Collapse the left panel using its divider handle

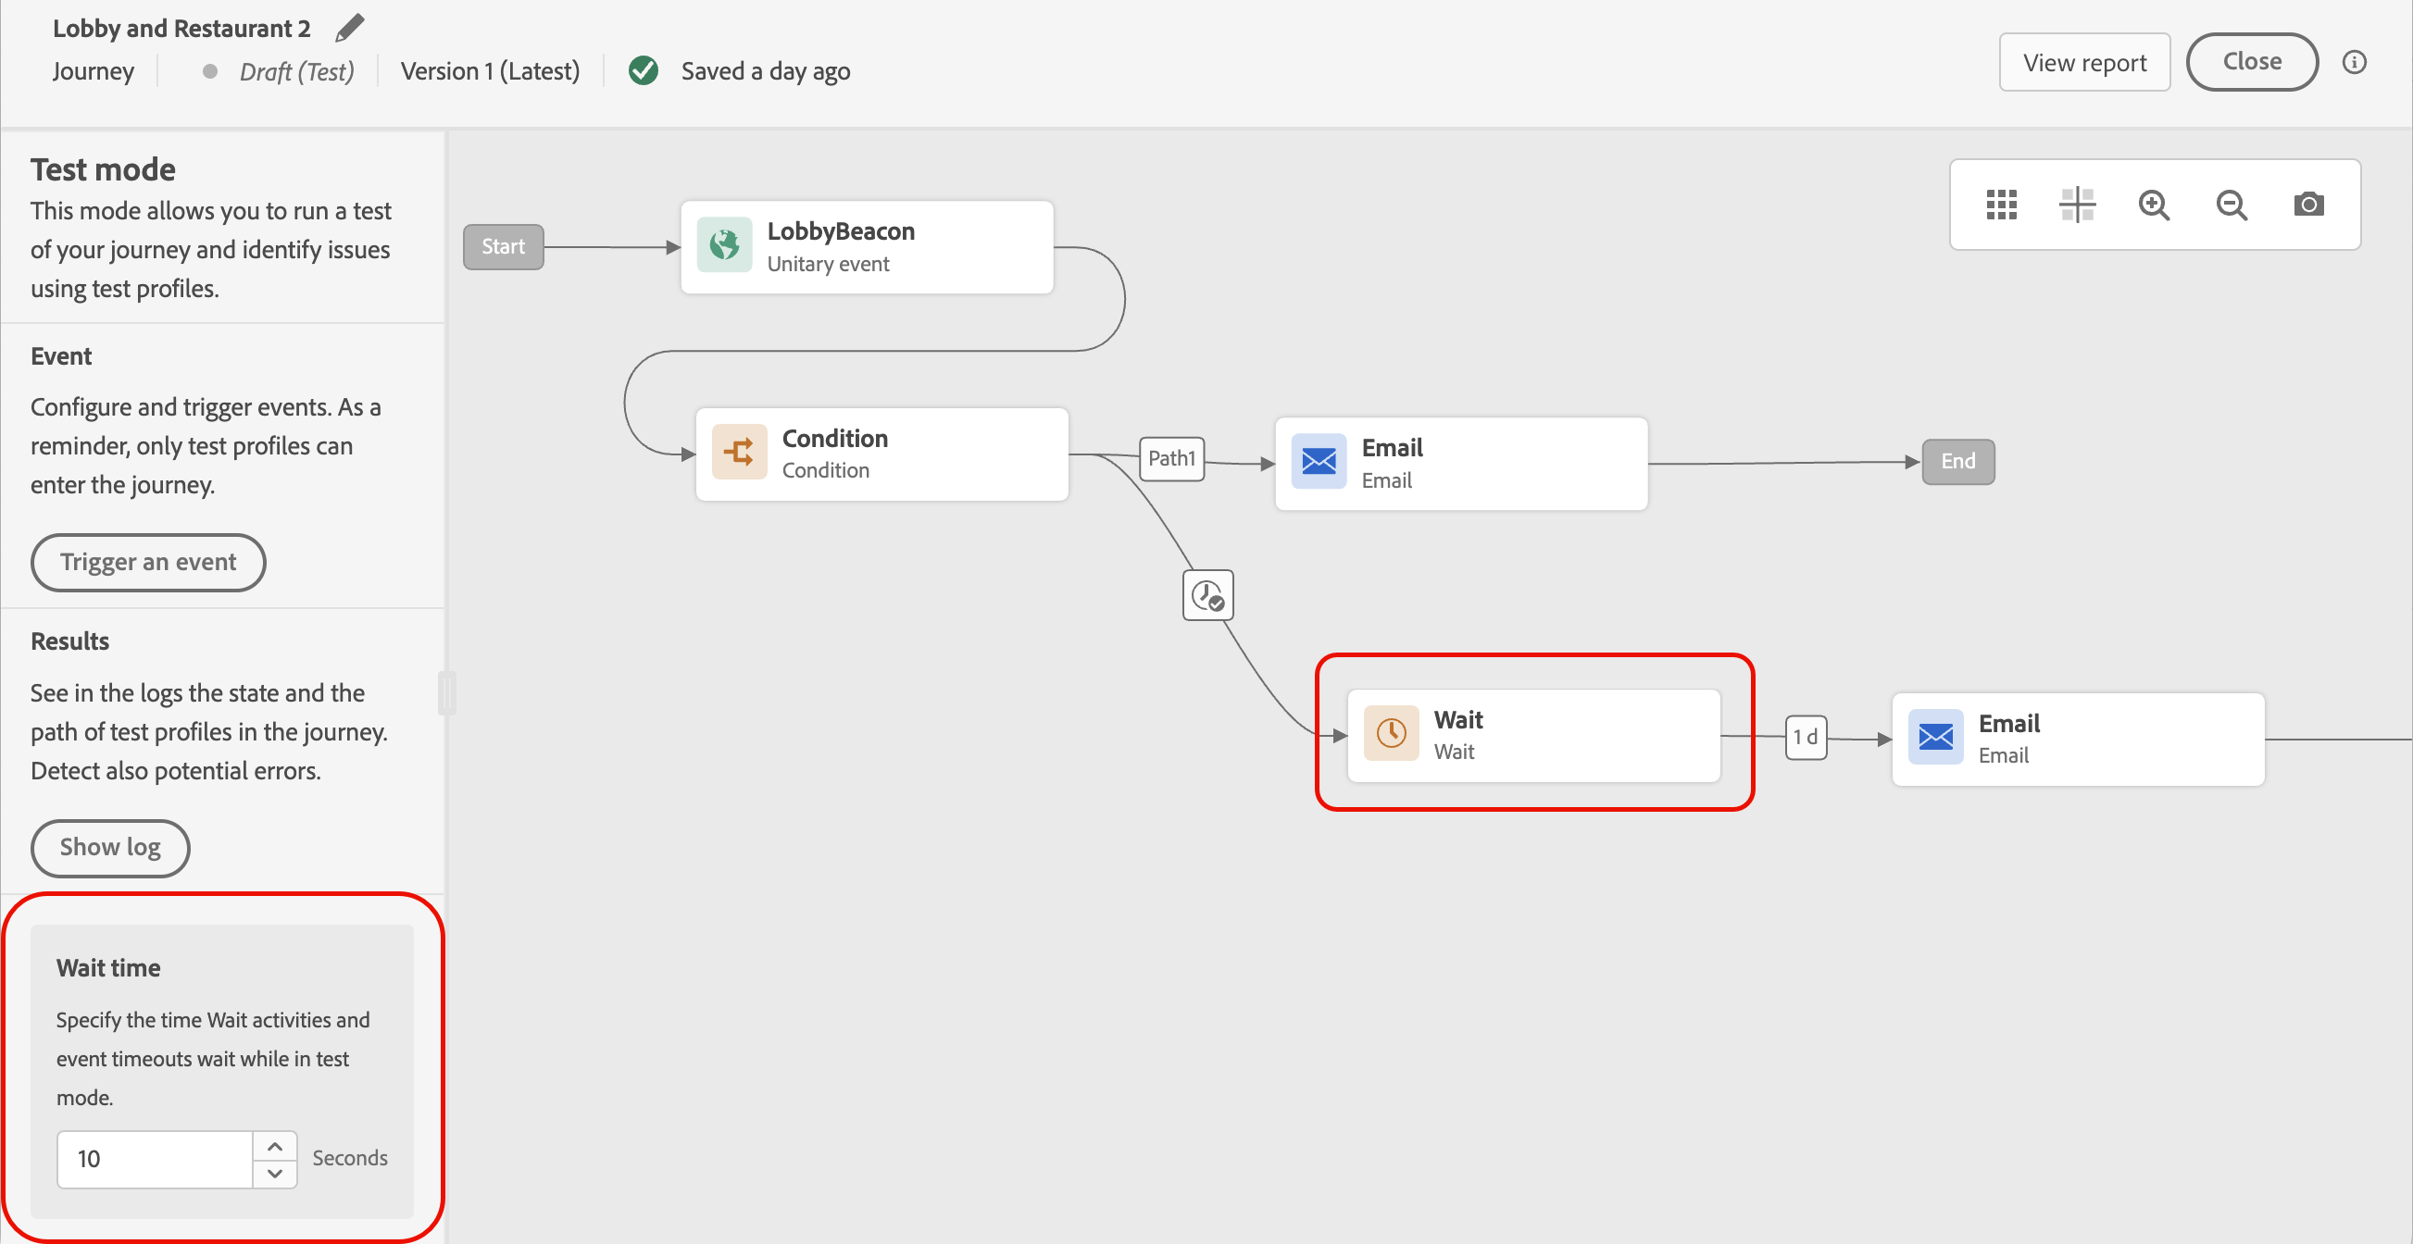tap(447, 692)
